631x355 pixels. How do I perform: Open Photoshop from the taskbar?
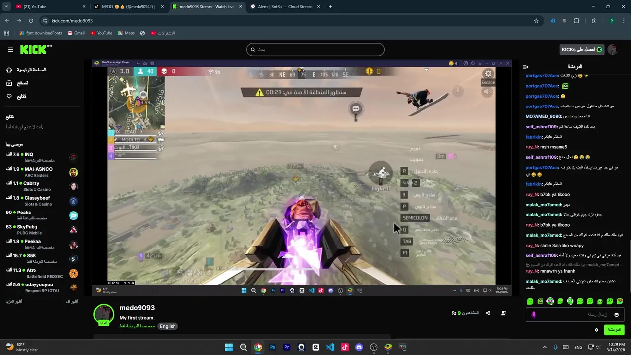[x=272, y=347]
